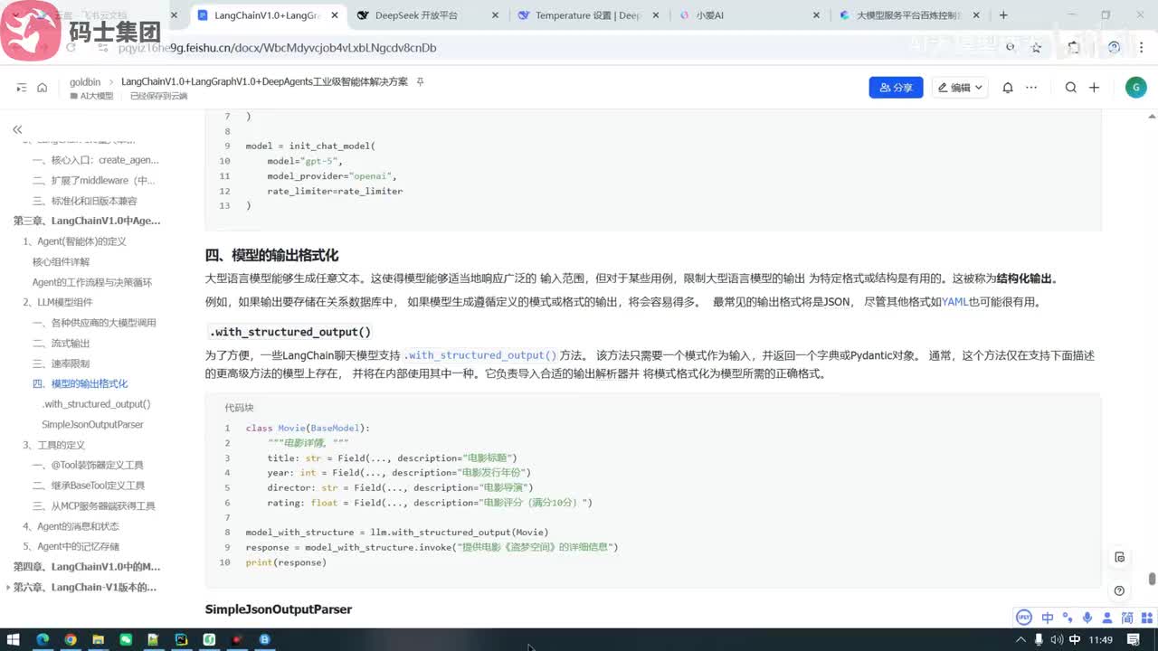Select Agent的工作流程与决策循环 in outline
Screen dimensions: 1158x651
click(92, 282)
